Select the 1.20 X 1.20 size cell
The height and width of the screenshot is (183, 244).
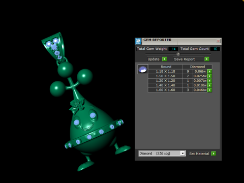tap(165, 81)
